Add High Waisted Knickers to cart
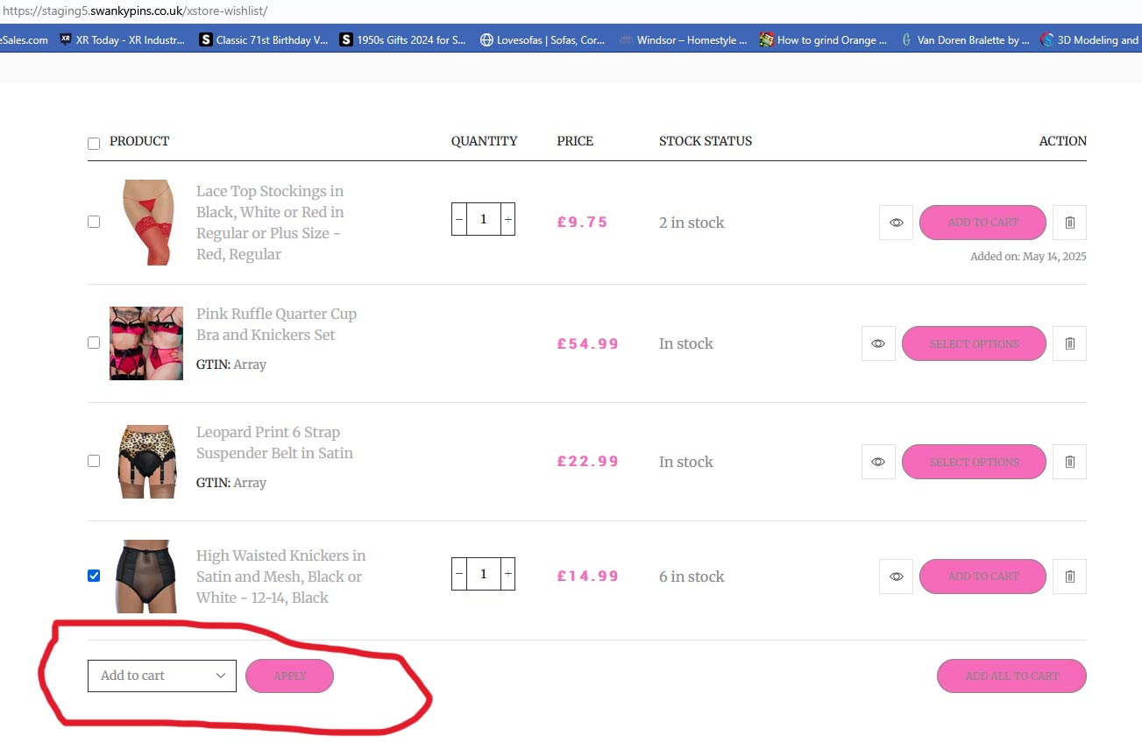The height and width of the screenshot is (743, 1142). coord(982,577)
